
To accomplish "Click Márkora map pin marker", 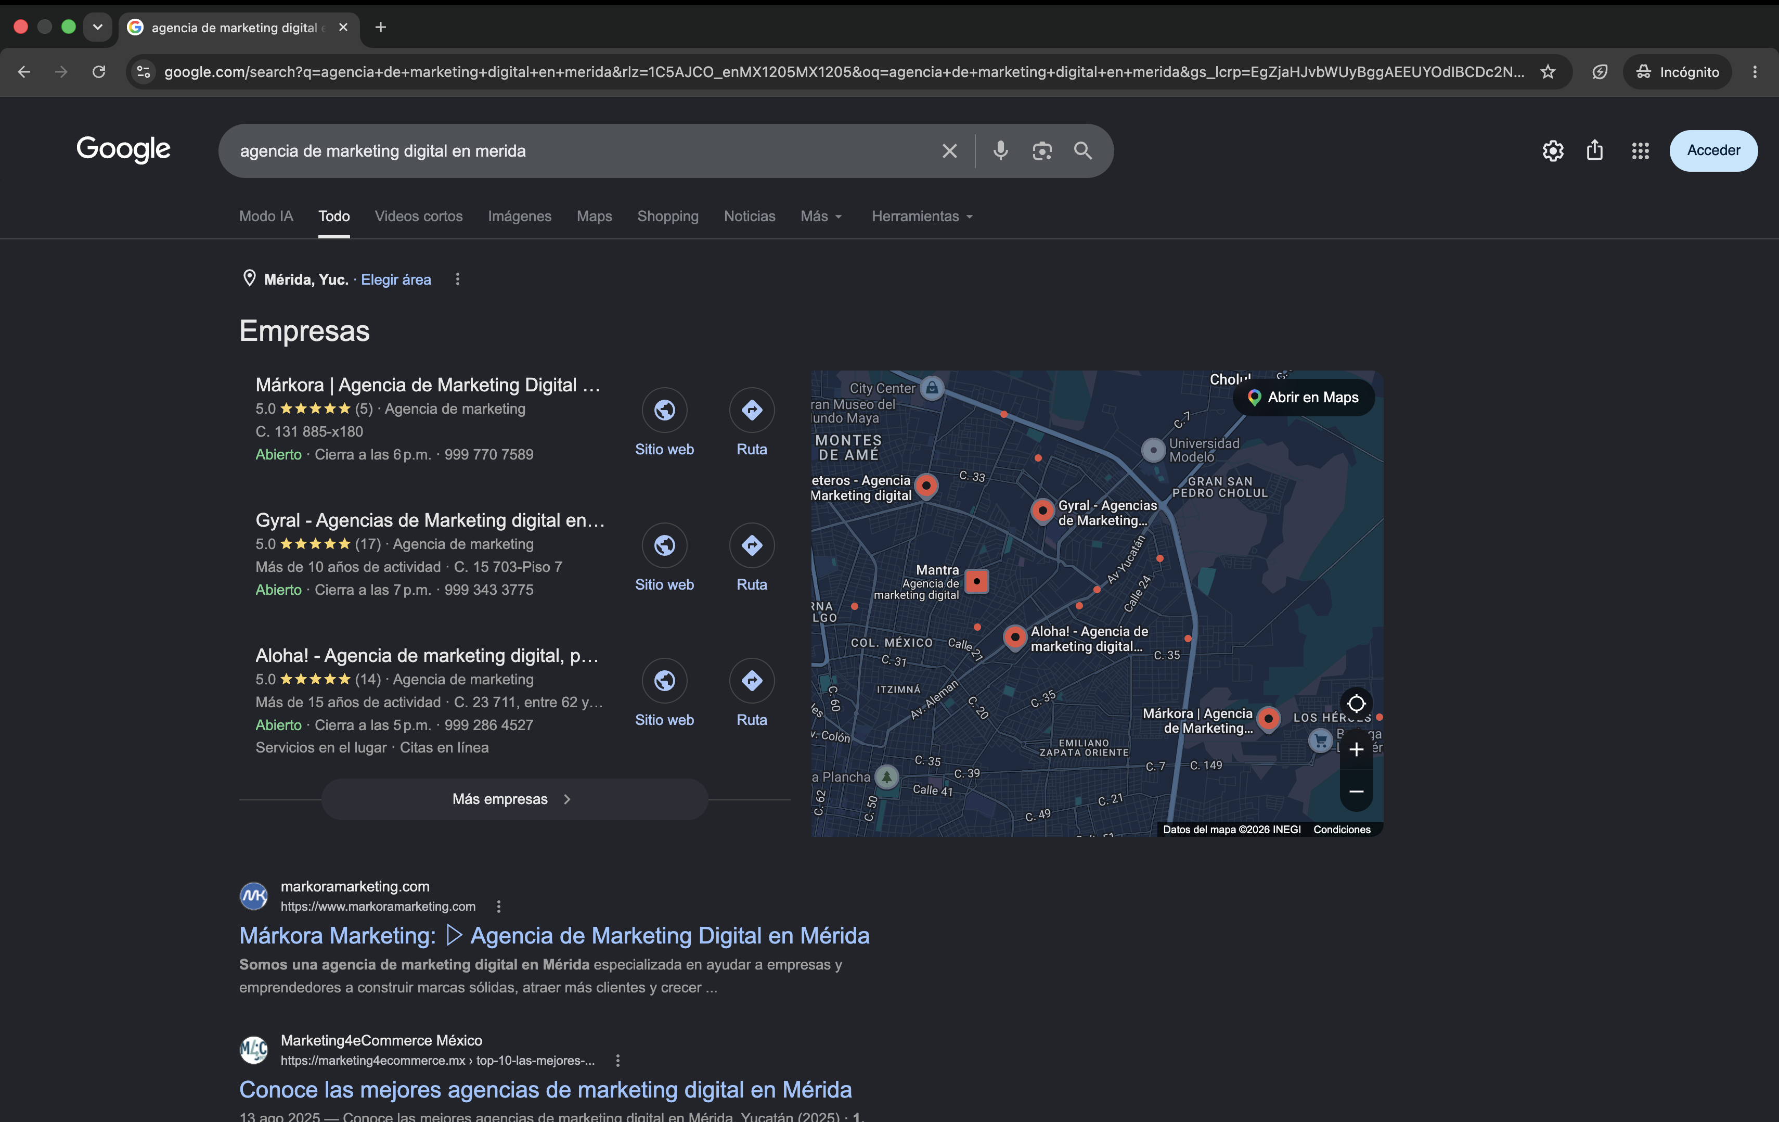I will click(1269, 719).
